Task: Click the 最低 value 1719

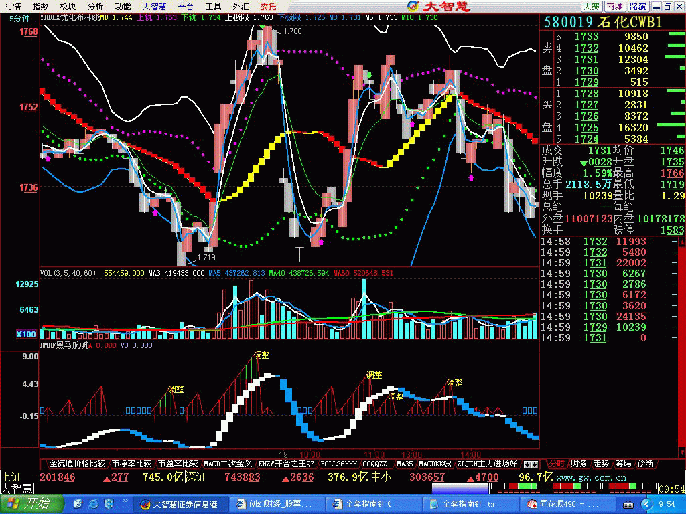Action: pyautogui.click(x=673, y=185)
